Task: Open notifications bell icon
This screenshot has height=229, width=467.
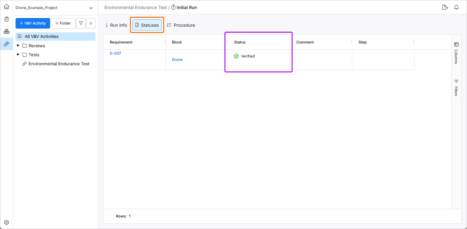Action: 456,7
